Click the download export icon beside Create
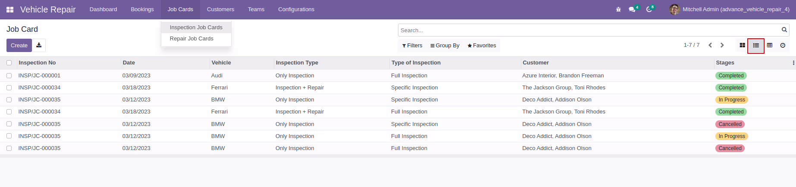The width and height of the screenshot is (796, 187). point(39,45)
